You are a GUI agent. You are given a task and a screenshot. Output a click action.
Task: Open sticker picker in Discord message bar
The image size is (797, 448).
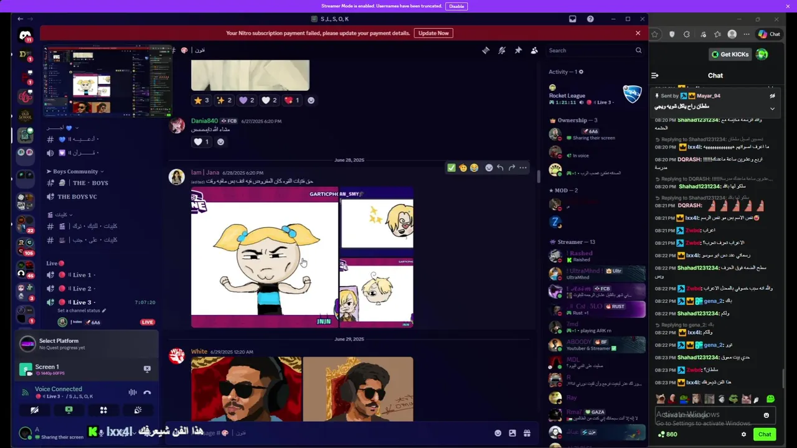click(512, 433)
